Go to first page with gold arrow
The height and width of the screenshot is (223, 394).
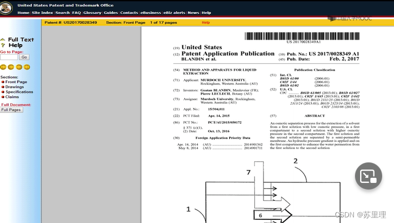coord(3,67)
